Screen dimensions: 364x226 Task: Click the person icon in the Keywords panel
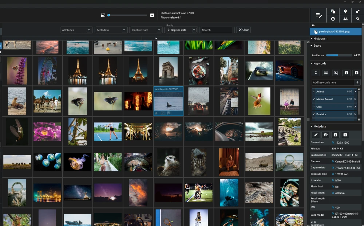coord(316,73)
